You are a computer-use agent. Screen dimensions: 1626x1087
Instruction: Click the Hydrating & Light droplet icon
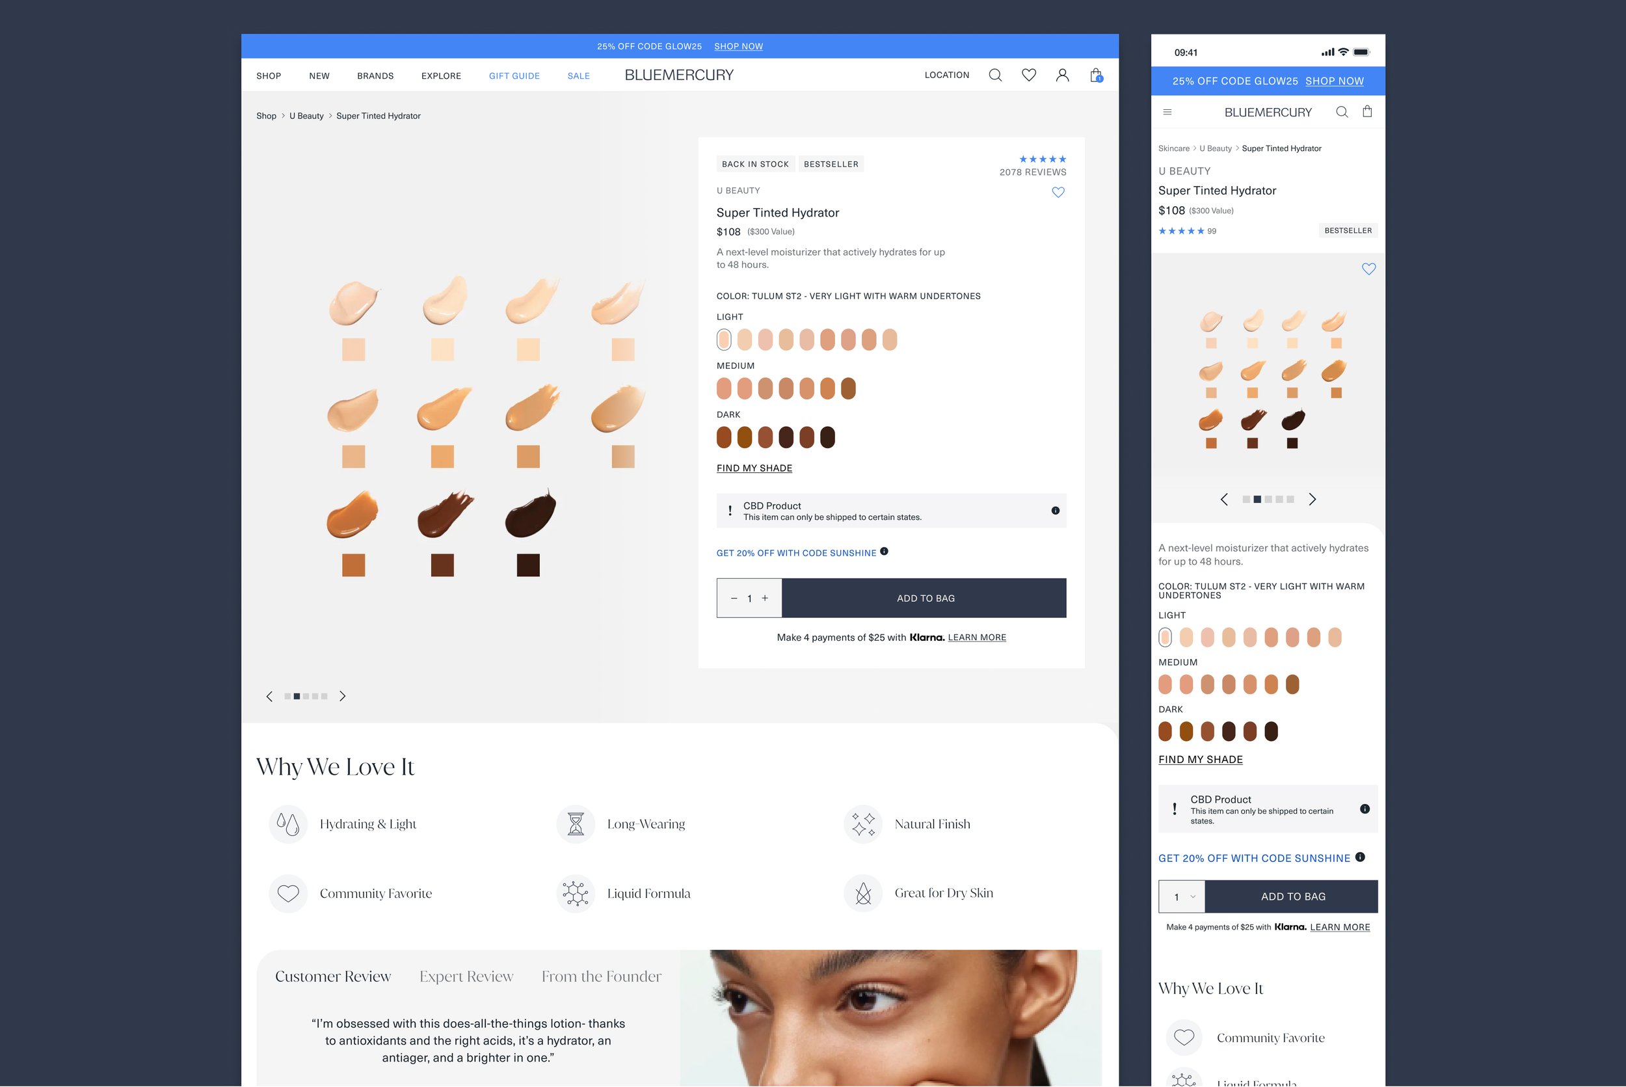pyautogui.click(x=287, y=824)
